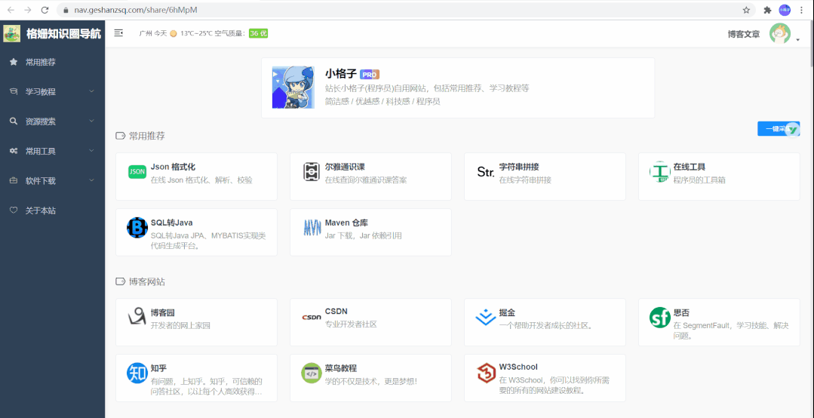This screenshot has height=418, width=814.
Task: Expand the 常用工具 sidebar chevron
Action: (91, 151)
